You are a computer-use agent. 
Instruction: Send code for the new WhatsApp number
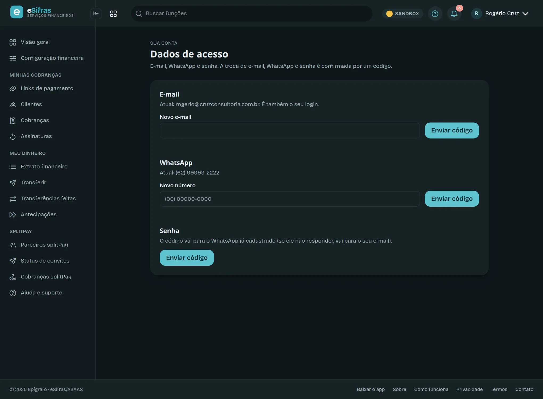tap(452, 199)
